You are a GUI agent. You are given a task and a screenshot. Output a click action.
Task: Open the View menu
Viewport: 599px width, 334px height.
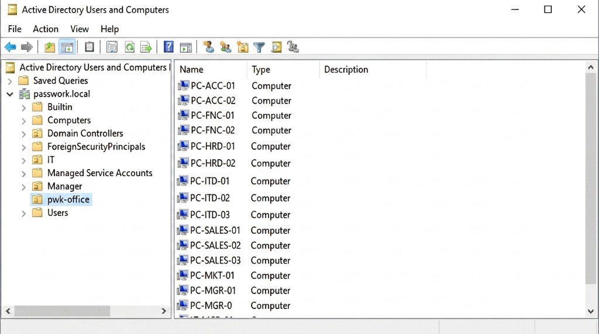tap(80, 29)
